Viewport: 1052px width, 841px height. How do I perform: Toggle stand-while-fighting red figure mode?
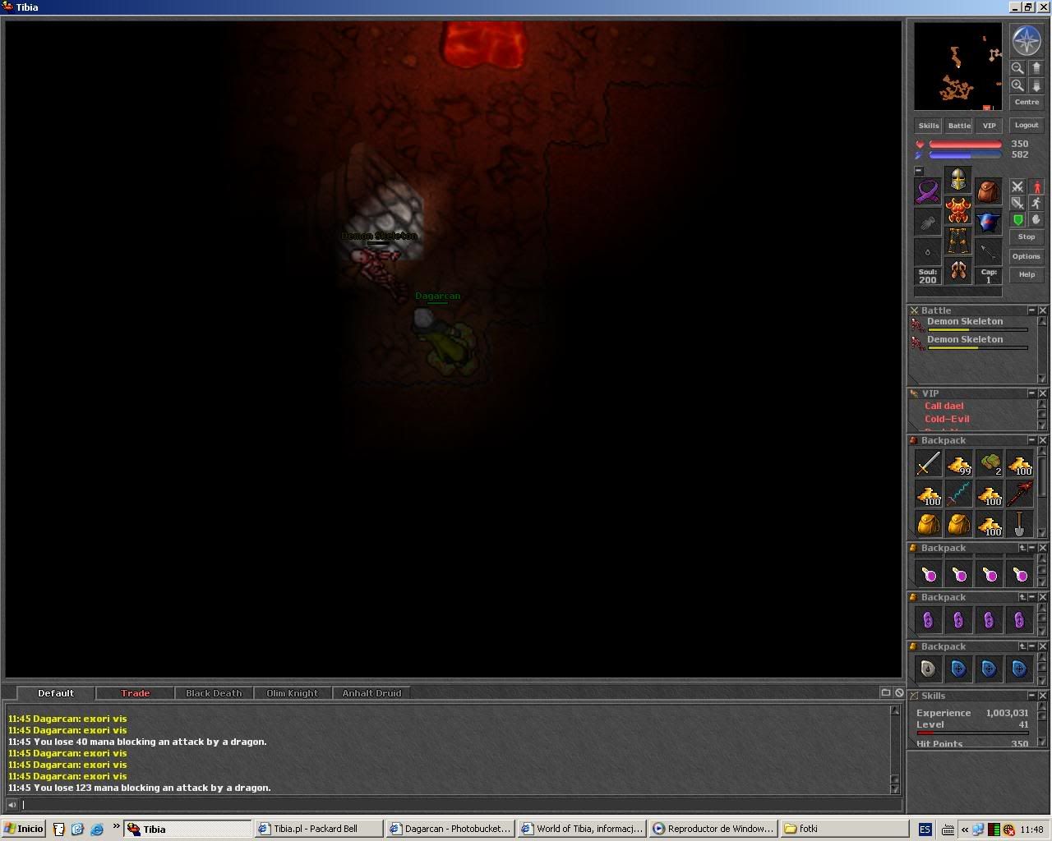point(1036,186)
